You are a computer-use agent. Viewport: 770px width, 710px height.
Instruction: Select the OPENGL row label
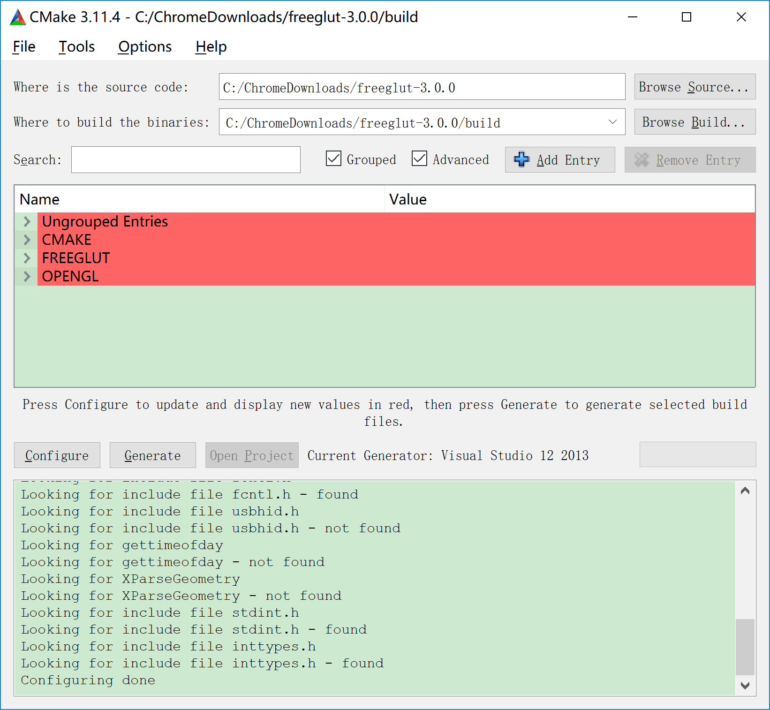[x=70, y=276]
